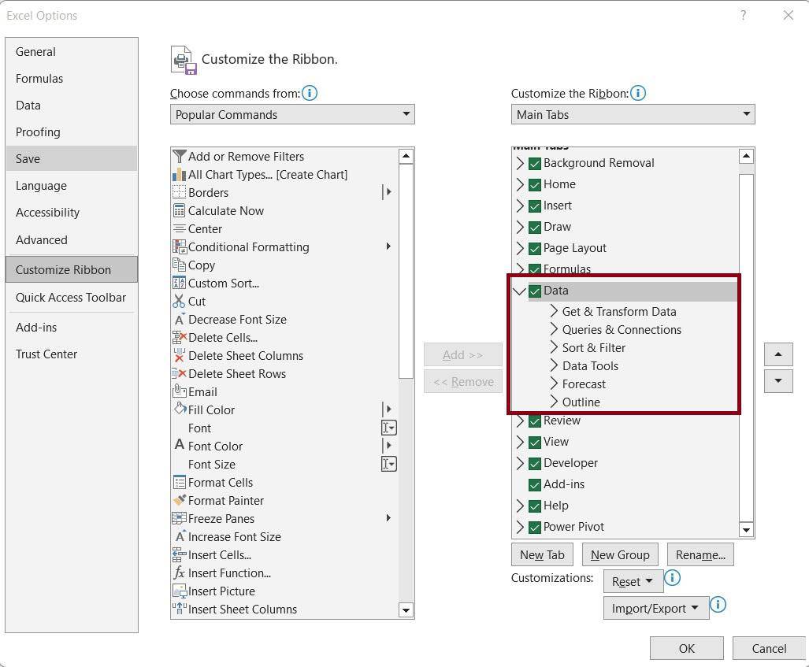
Task: Click the Cut scissors icon
Action: point(179,301)
